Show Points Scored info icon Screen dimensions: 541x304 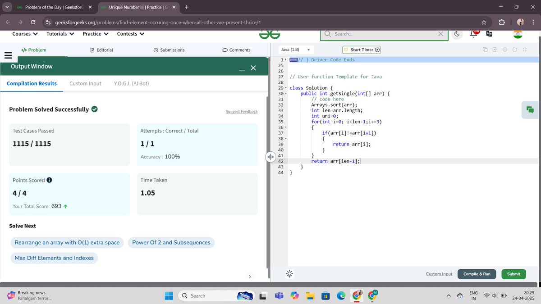pos(49,180)
